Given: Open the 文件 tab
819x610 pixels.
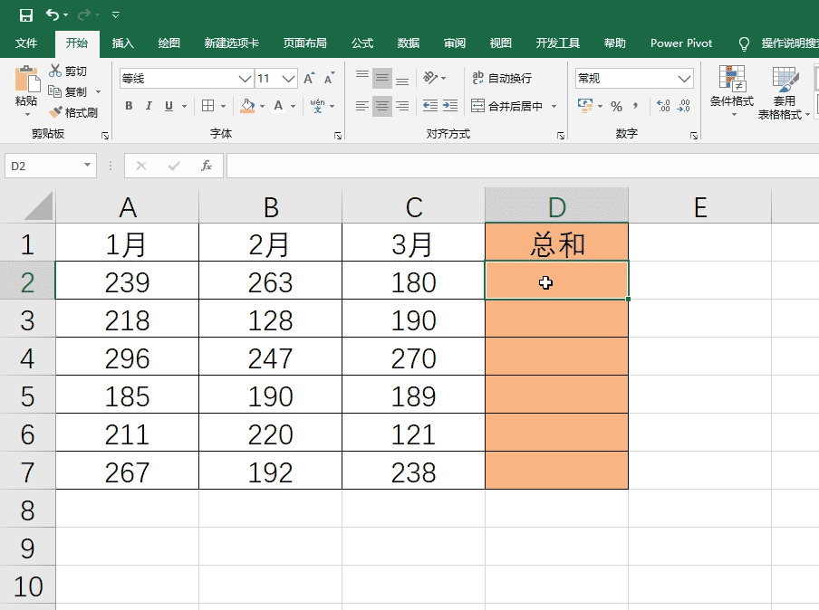Looking at the screenshot, I should point(26,43).
